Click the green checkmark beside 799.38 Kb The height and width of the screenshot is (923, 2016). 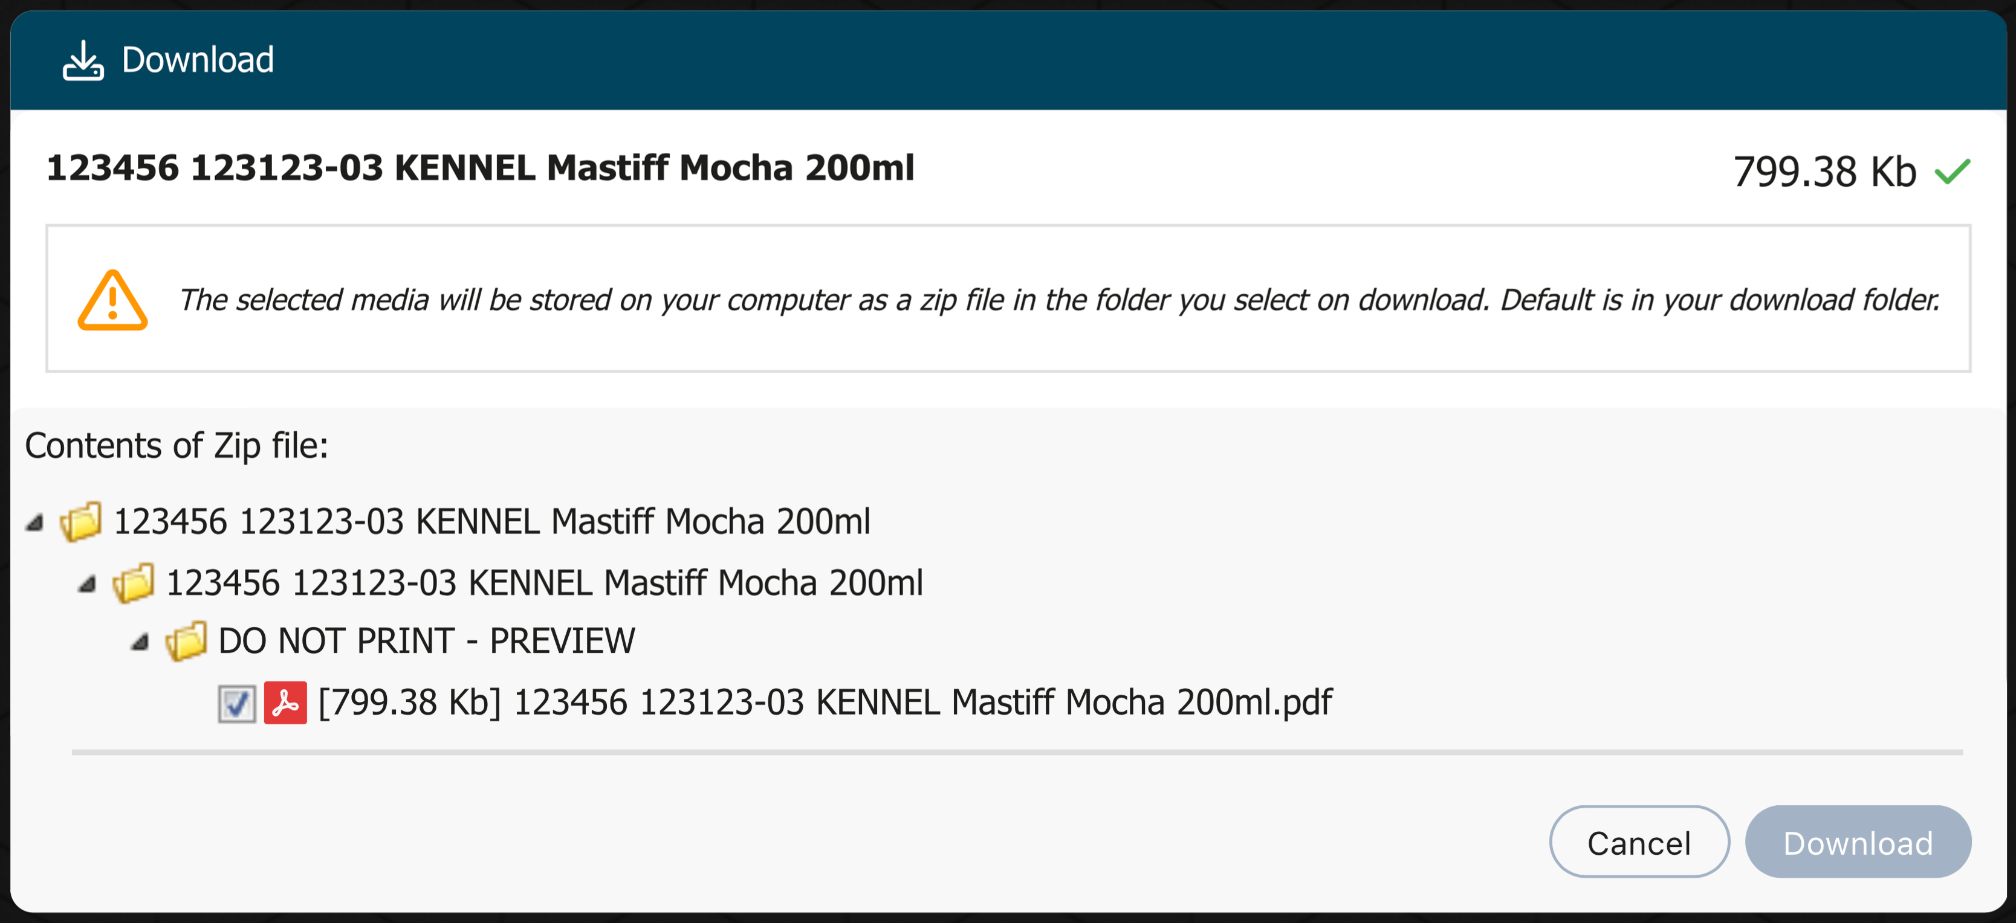[1953, 172]
